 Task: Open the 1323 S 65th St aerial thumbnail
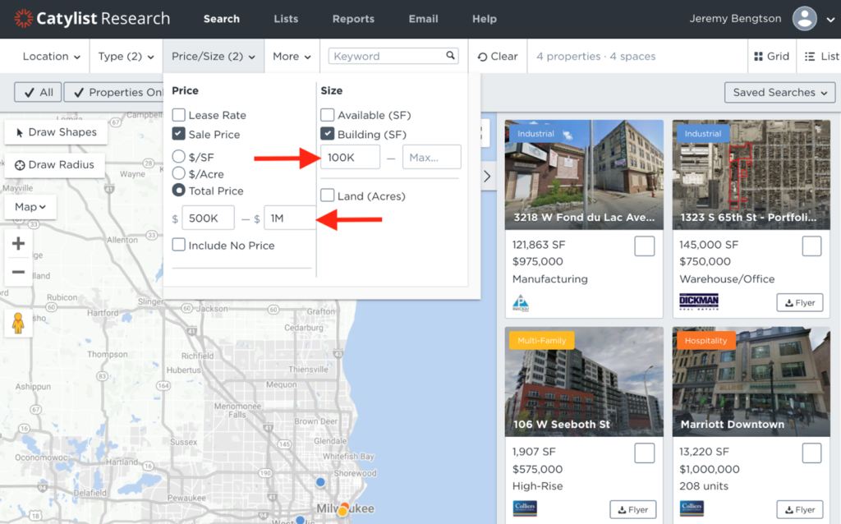[751, 175]
